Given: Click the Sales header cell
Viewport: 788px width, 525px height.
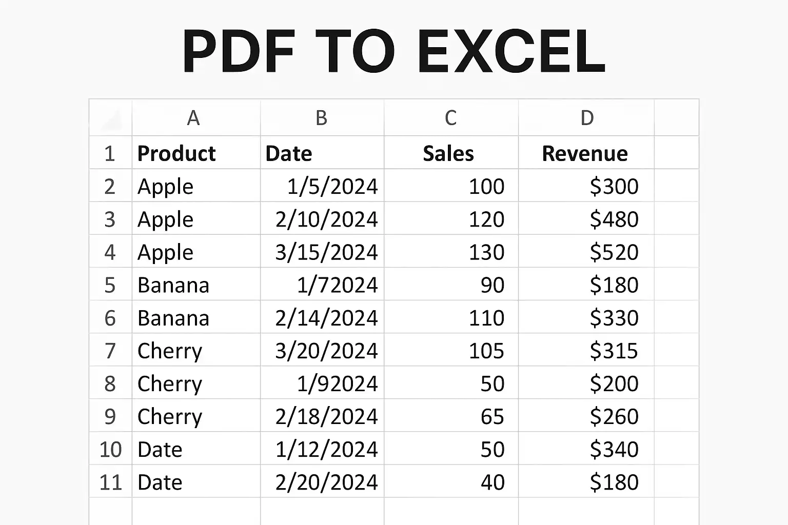Looking at the screenshot, I should tap(451, 153).
